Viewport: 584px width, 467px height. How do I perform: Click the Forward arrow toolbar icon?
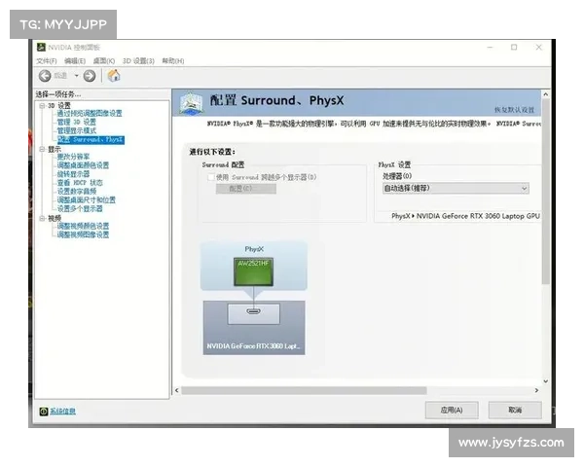point(90,76)
